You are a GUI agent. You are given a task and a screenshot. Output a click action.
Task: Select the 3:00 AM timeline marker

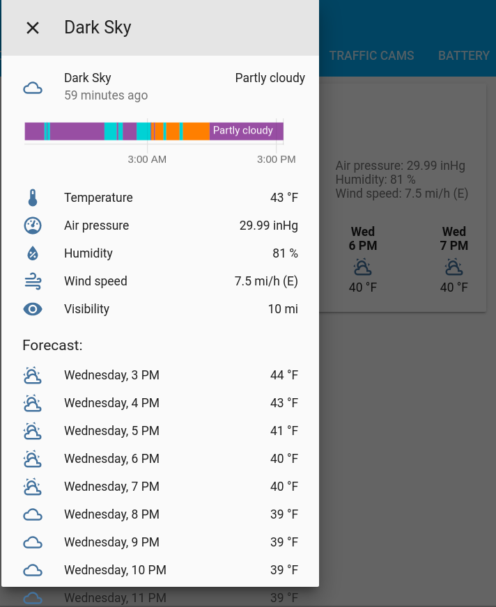147,159
